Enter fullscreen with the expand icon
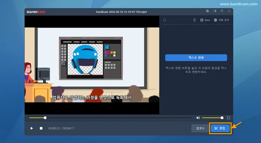This screenshot has height=143, width=261. click(228, 118)
